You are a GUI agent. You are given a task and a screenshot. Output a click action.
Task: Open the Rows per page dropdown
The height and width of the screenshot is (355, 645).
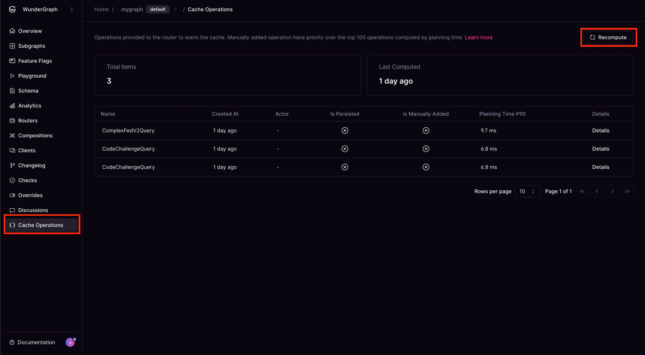coord(527,191)
